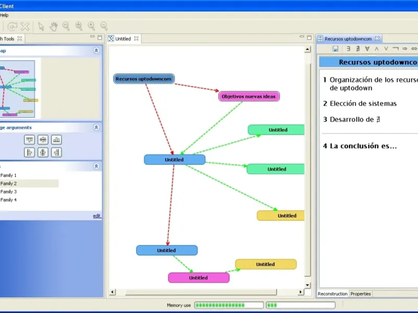Align arguments to vertical center line
This screenshot has height=313, width=418.
(43, 152)
